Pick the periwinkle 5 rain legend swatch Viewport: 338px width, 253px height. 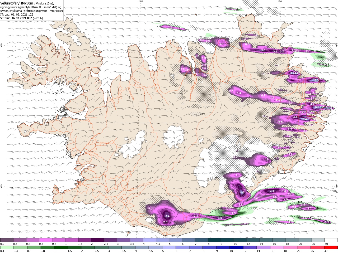point(169,247)
